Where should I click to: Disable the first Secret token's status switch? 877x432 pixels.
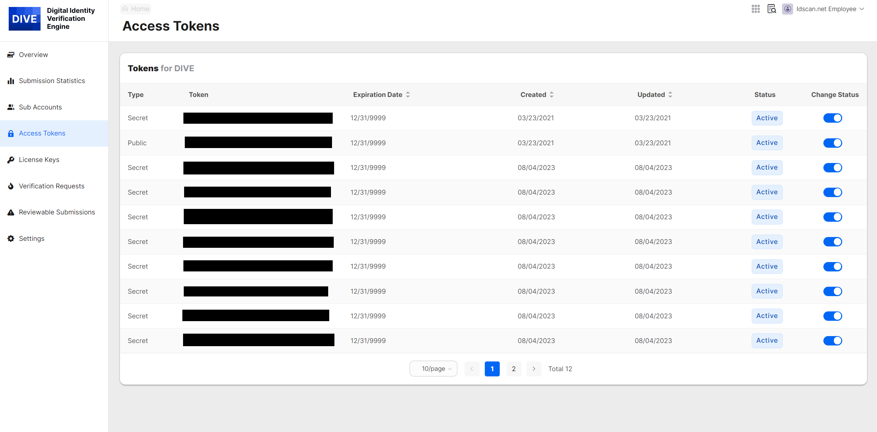click(x=832, y=118)
